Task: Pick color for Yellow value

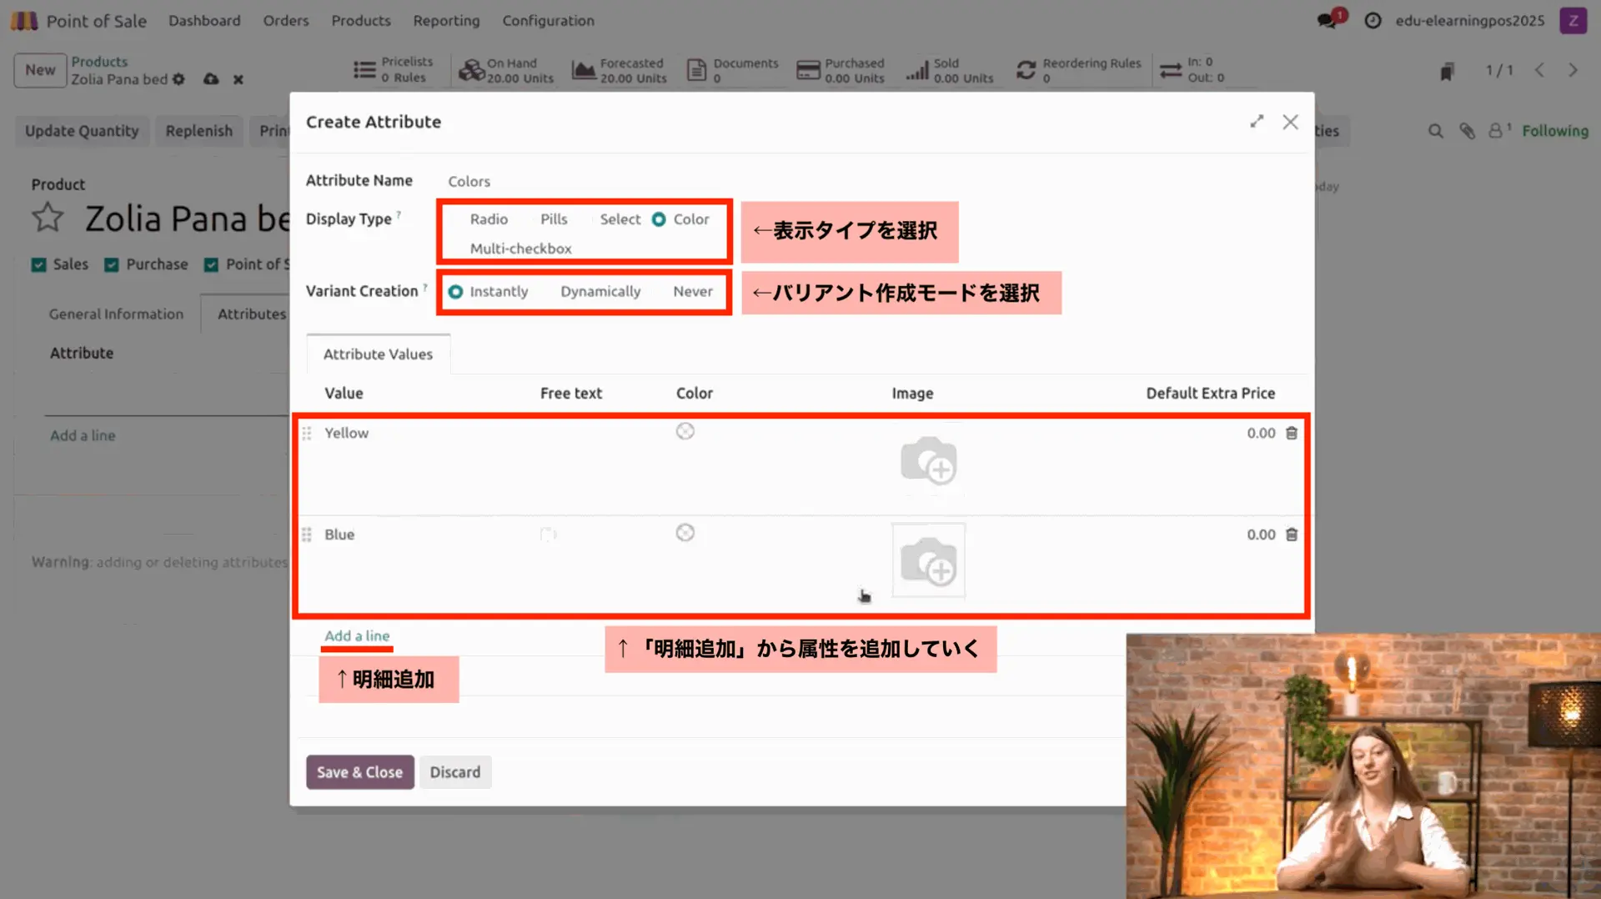Action: pos(685,431)
